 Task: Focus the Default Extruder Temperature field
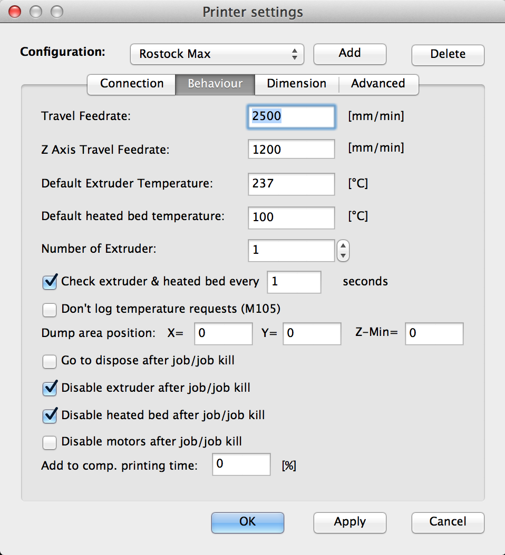[291, 184]
